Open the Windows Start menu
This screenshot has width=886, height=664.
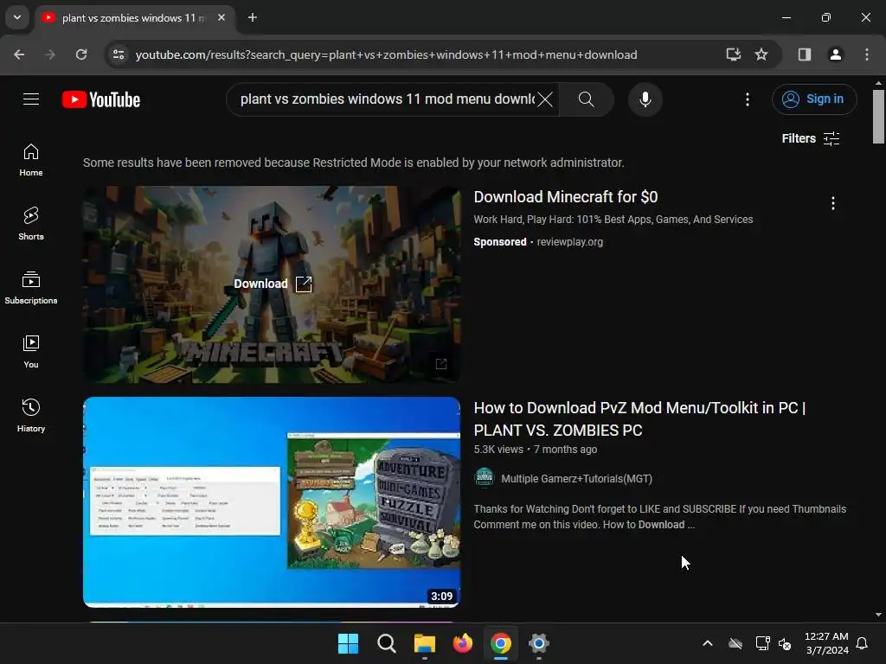348,643
